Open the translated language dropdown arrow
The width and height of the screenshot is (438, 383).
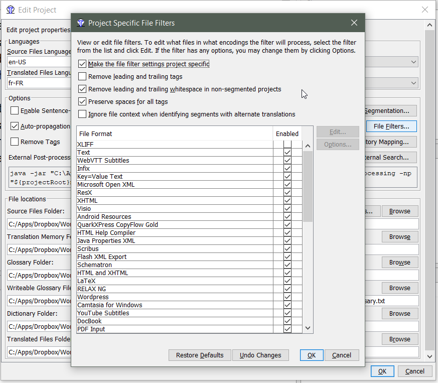point(413,83)
